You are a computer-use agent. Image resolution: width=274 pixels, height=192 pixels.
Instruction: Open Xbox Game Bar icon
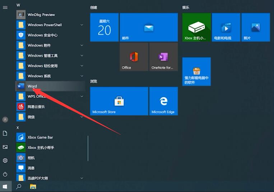(x=21, y=137)
